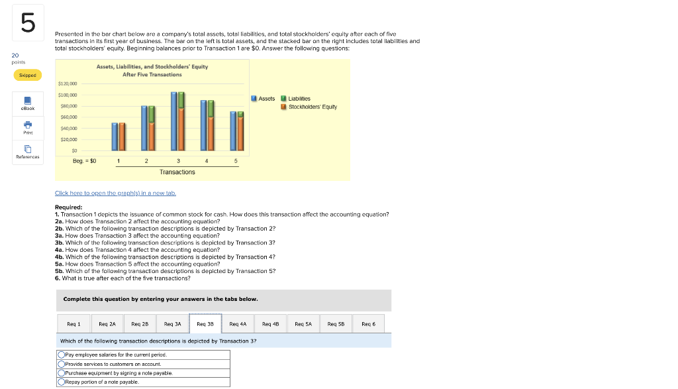
Task: Switch to the Req 4A tab
Action: (238, 323)
